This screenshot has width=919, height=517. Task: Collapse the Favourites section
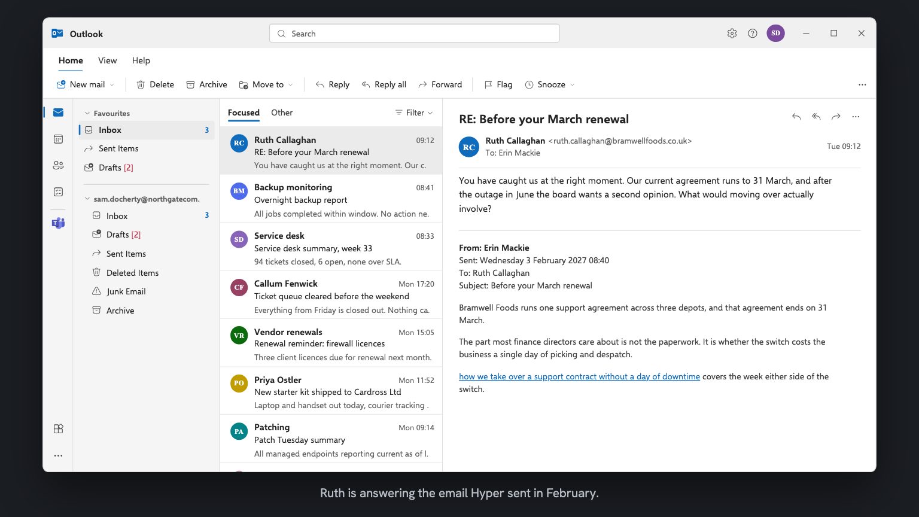pyautogui.click(x=87, y=113)
